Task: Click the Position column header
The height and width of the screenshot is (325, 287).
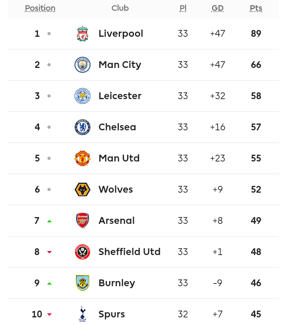Action: click(40, 8)
